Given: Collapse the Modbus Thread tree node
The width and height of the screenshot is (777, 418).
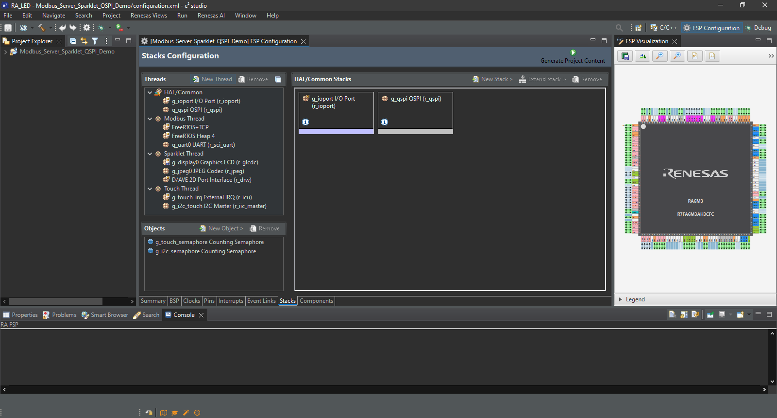Looking at the screenshot, I should click(150, 119).
